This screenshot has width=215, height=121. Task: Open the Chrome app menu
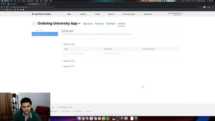click(x=7, y=1)
